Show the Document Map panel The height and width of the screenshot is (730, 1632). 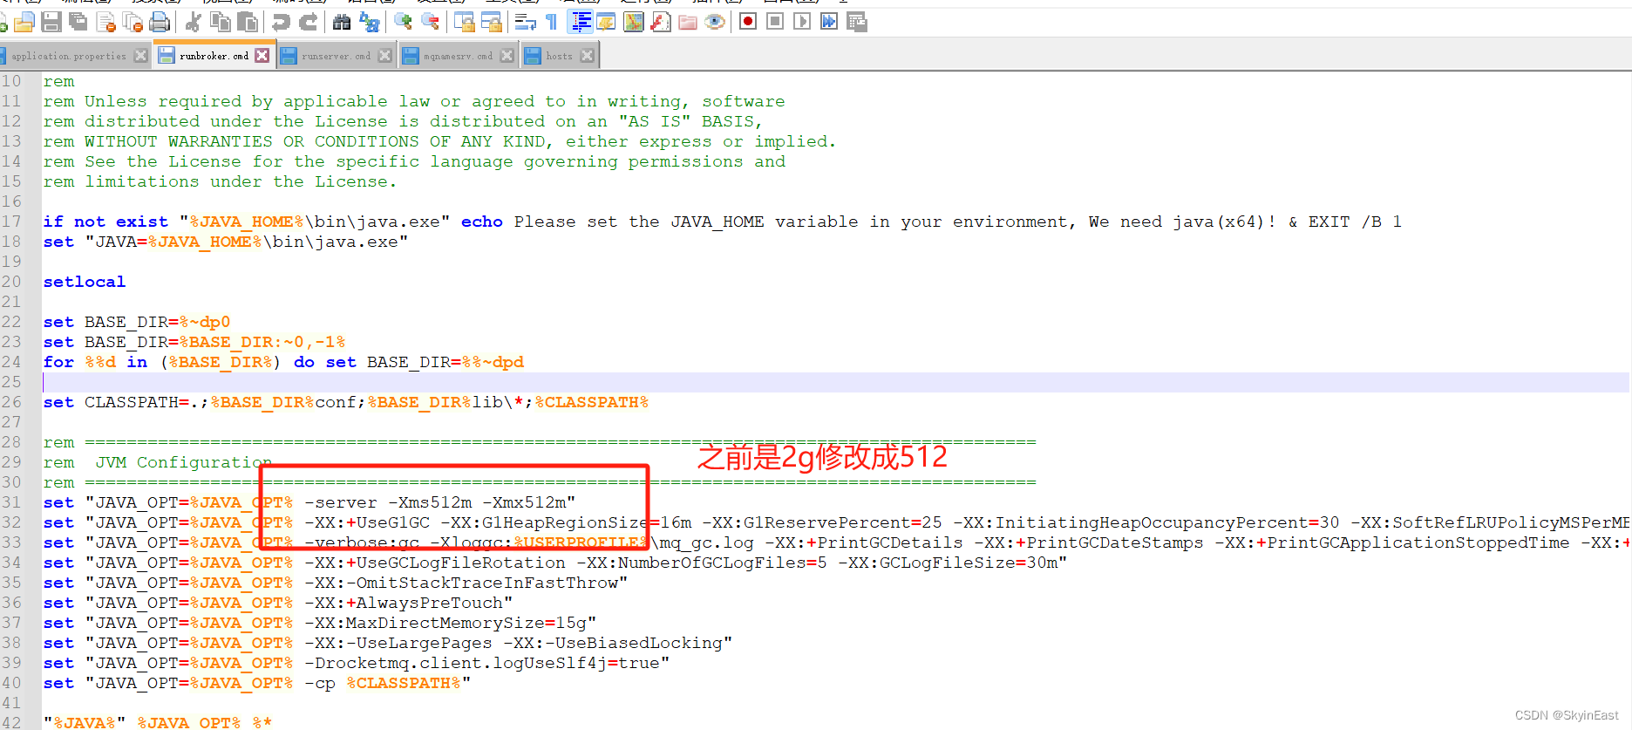pyautogui.click(x=634, y=22)
